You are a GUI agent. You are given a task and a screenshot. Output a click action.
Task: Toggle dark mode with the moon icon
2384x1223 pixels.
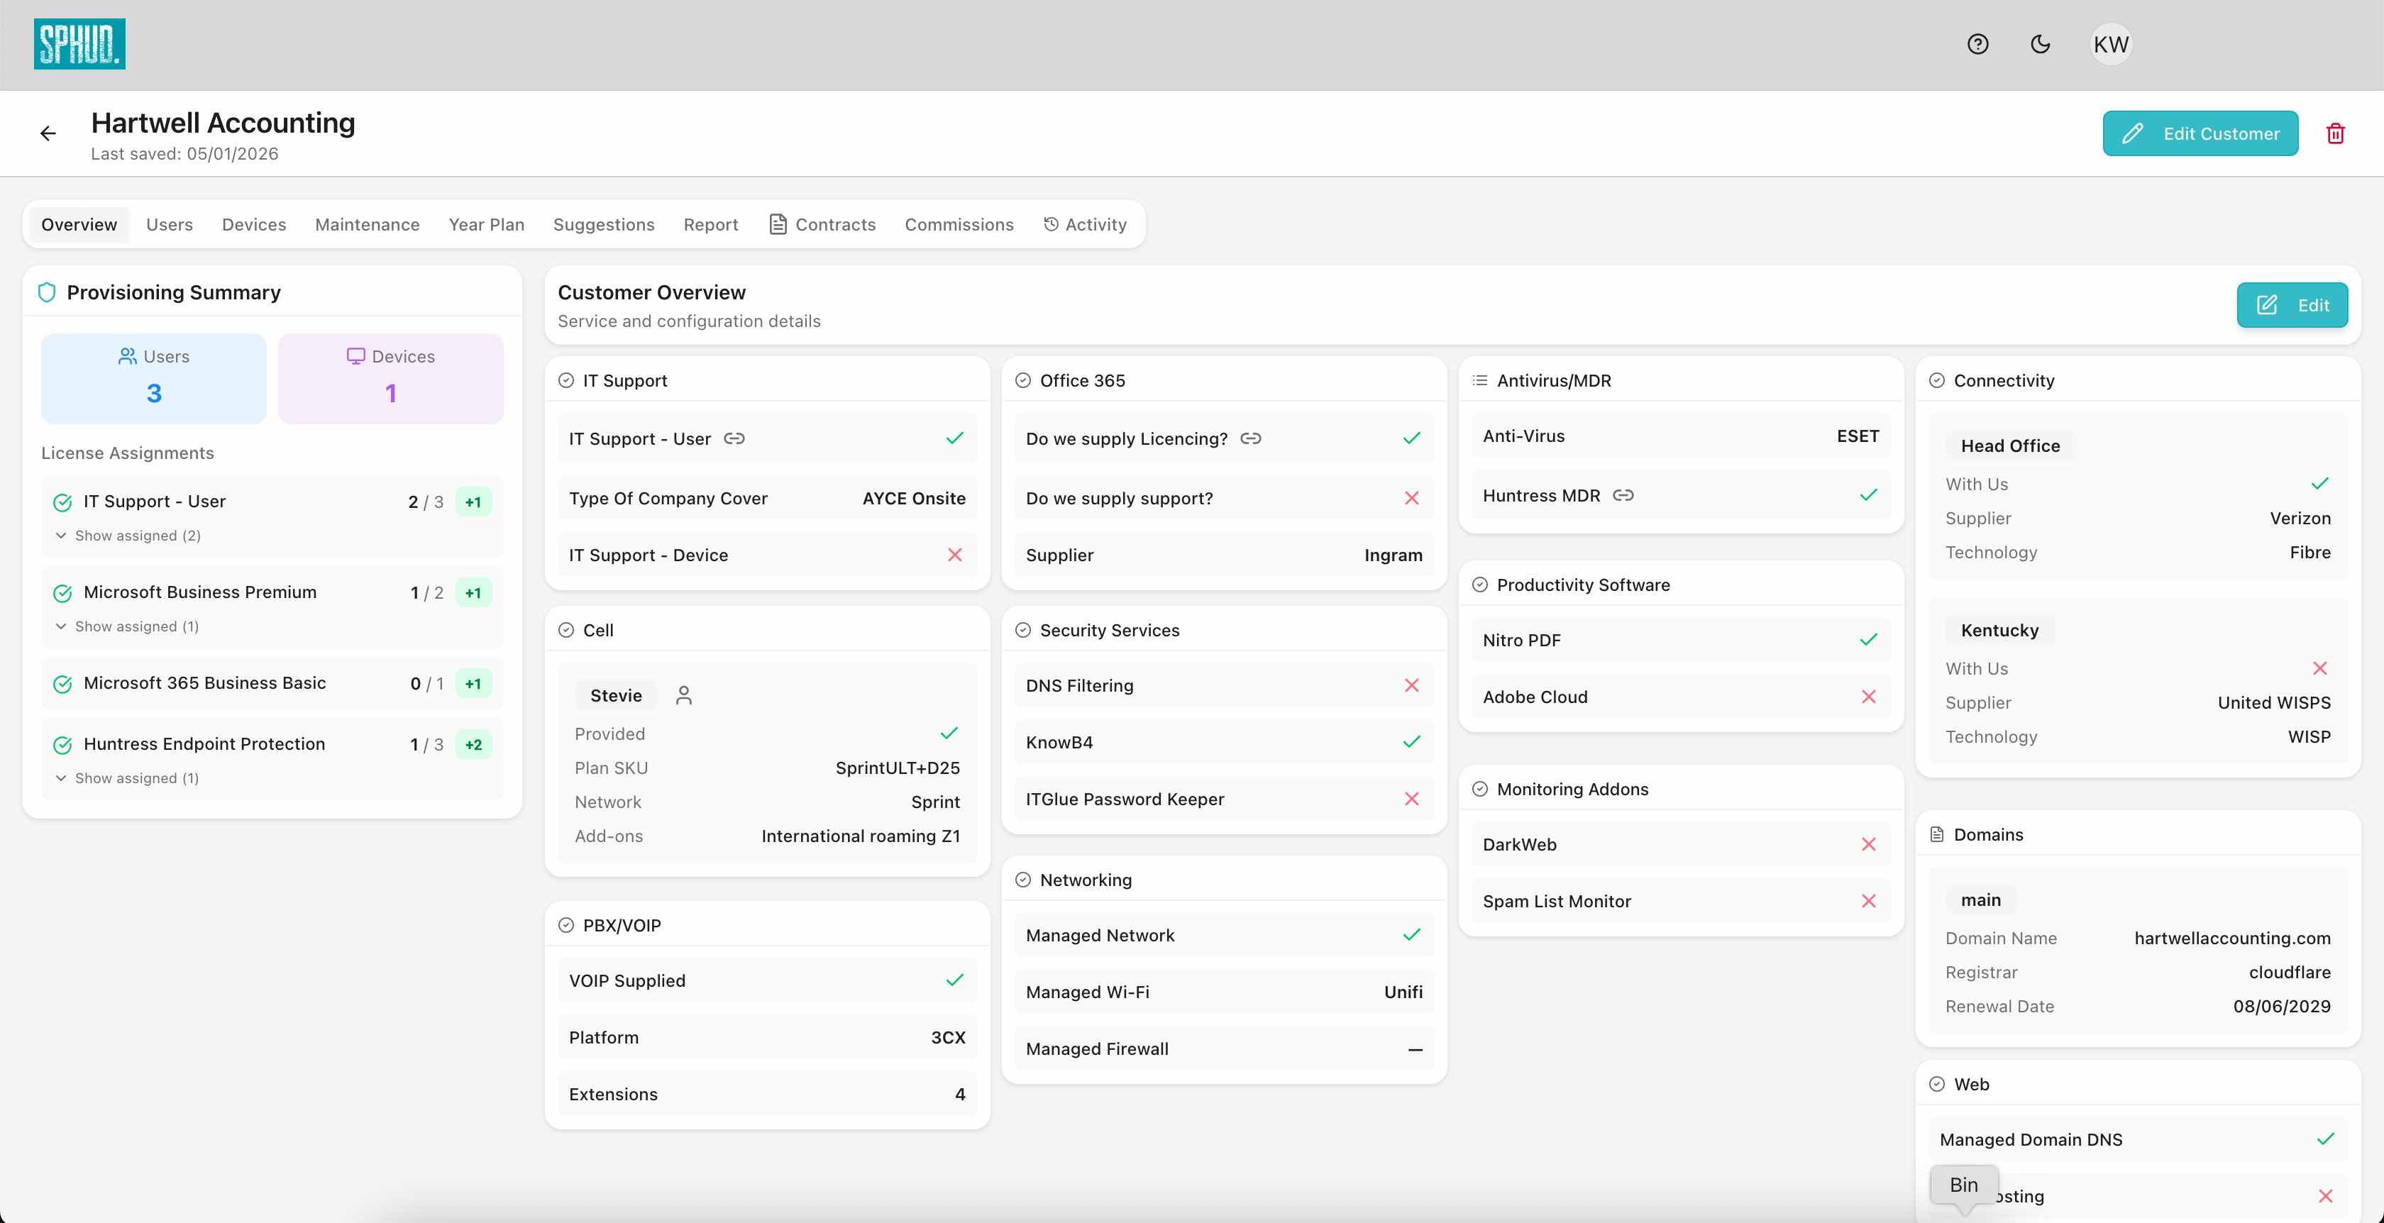point(2041,43)
